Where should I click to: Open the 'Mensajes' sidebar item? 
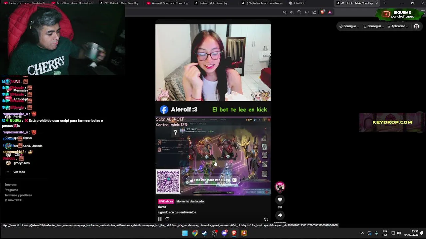[21, 90]
